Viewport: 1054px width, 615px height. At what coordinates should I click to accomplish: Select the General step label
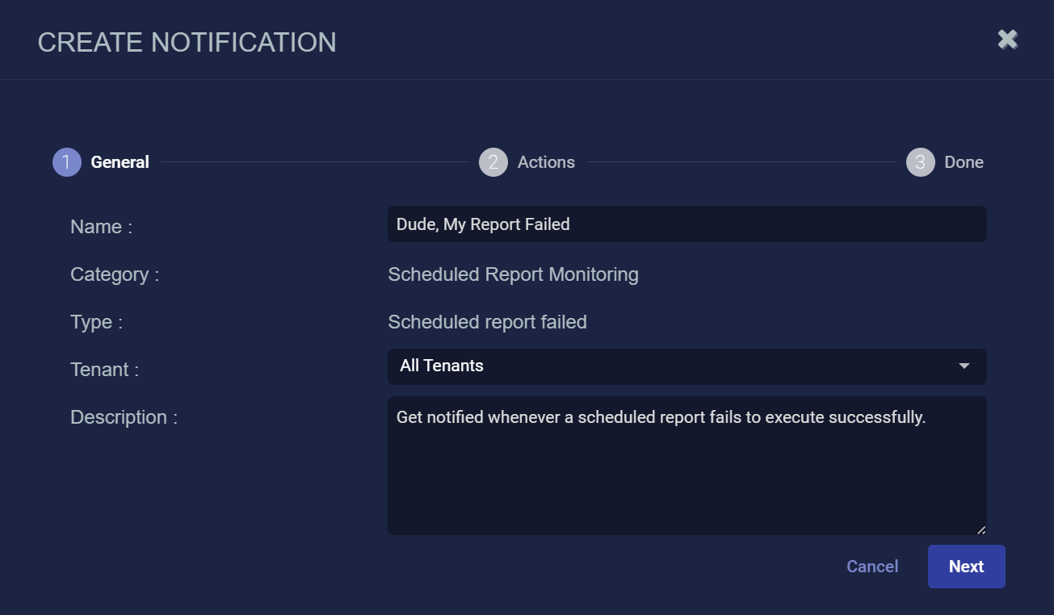[x=120, y=162]
